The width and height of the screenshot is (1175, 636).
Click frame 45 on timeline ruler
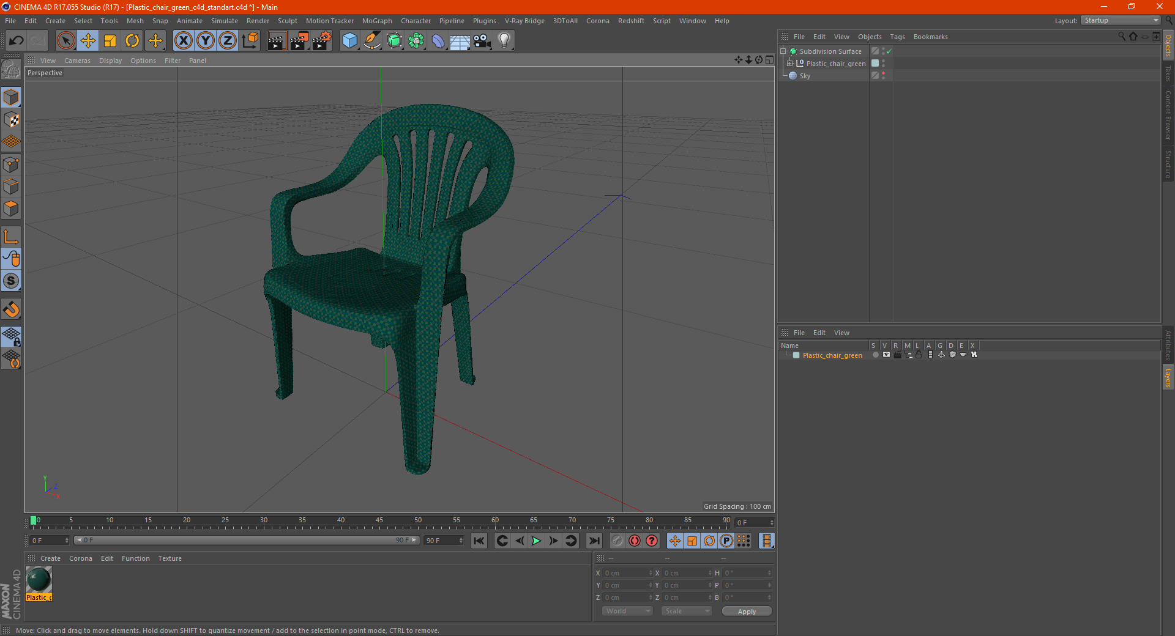tap(379, 520)
